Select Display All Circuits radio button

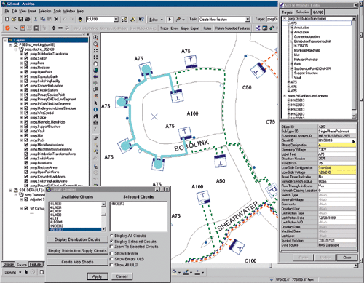(112, 236)
